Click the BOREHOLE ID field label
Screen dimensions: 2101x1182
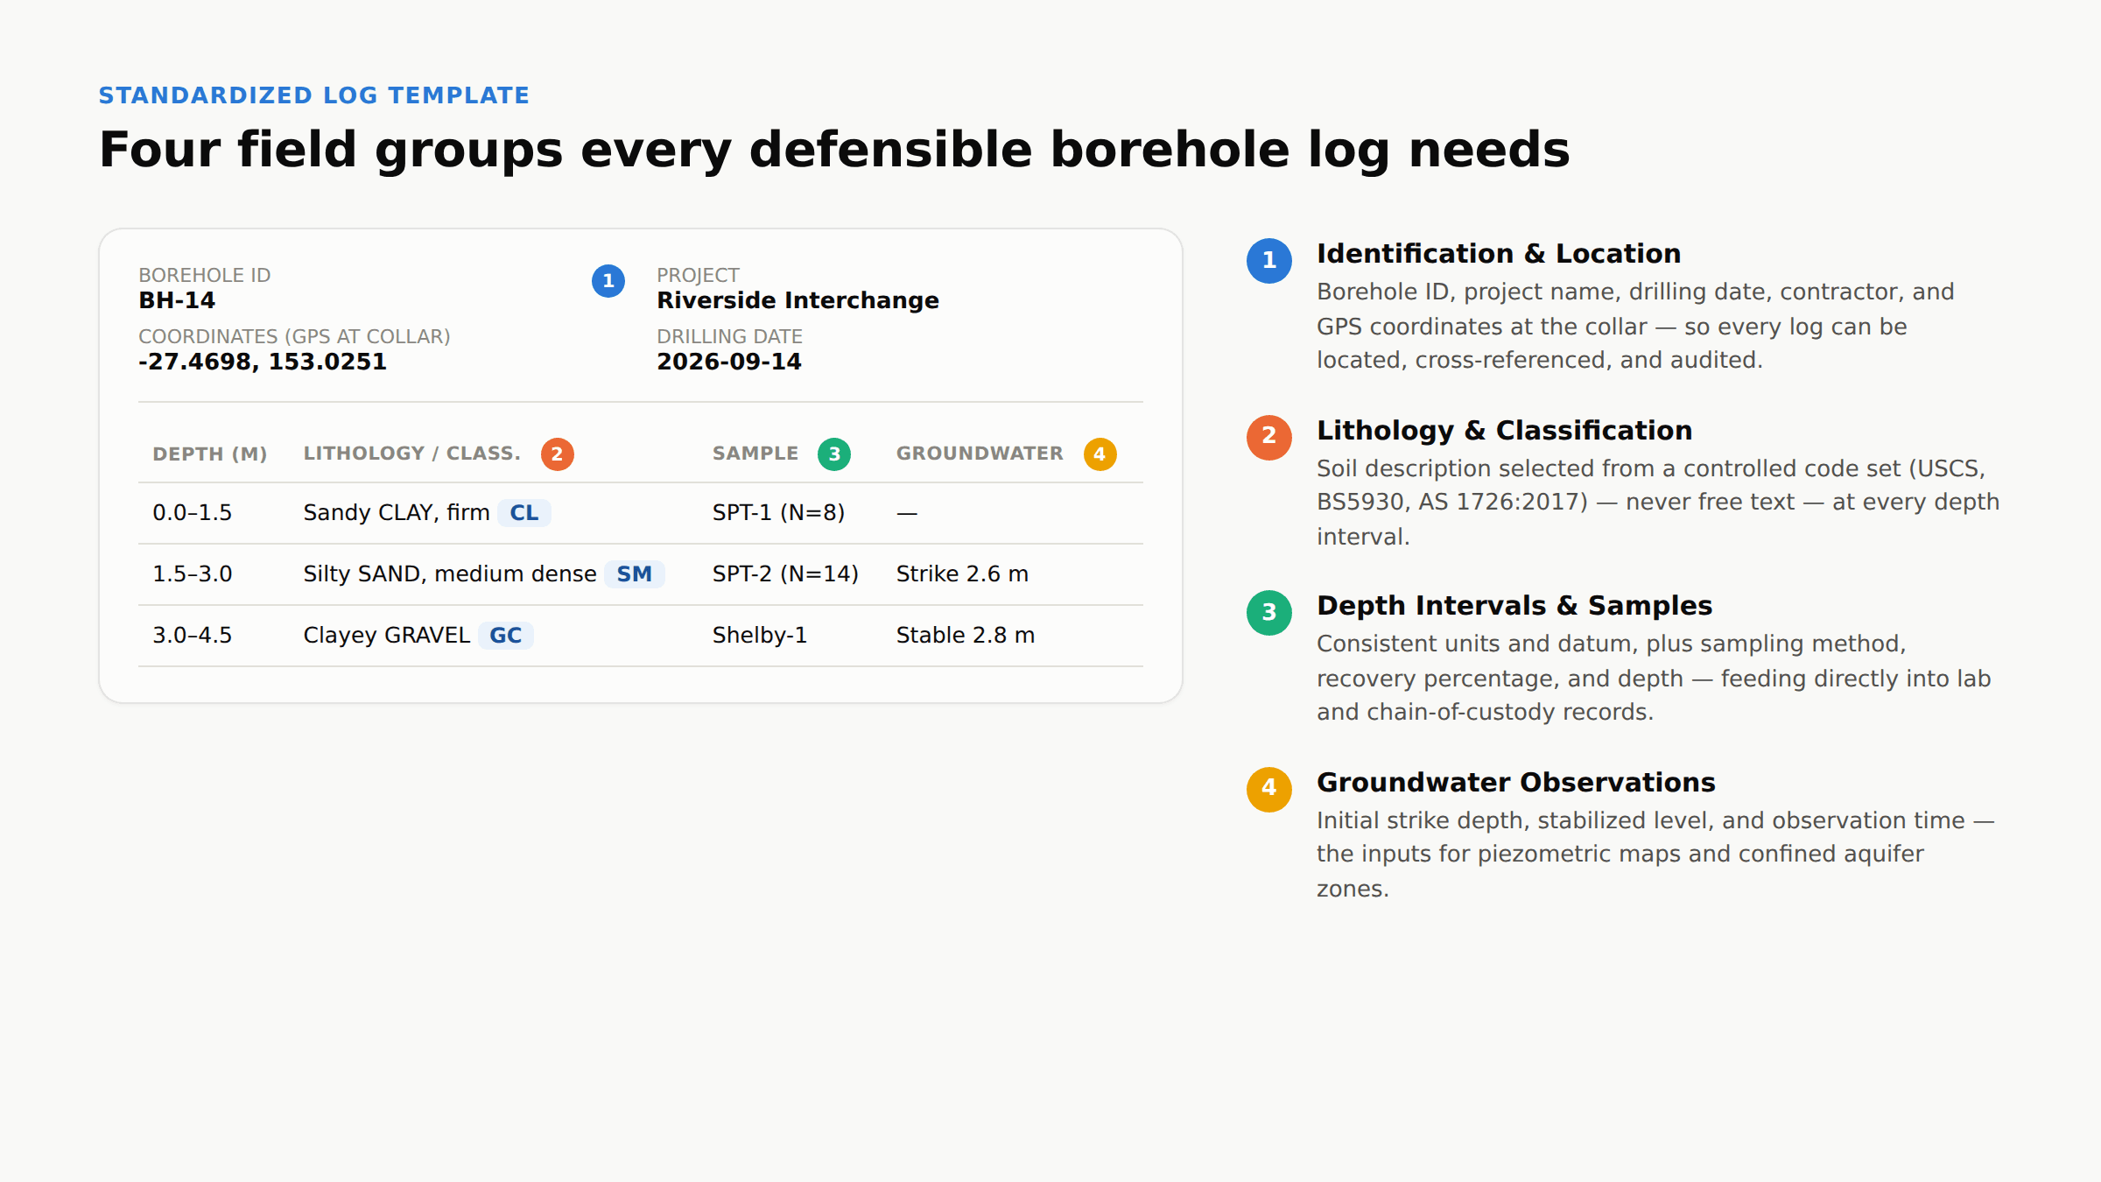(x=205, y=275)
